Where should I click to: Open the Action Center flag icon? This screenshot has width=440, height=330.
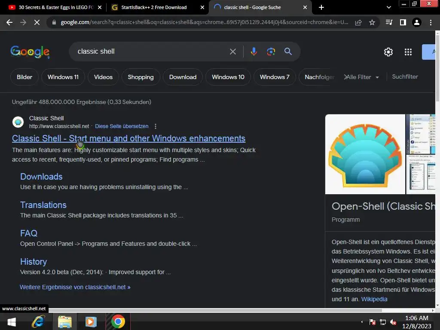coord(373,322)
